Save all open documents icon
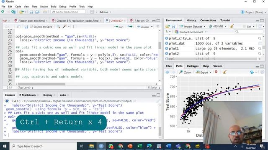This screenshot has width=268, height=150. 37,12
